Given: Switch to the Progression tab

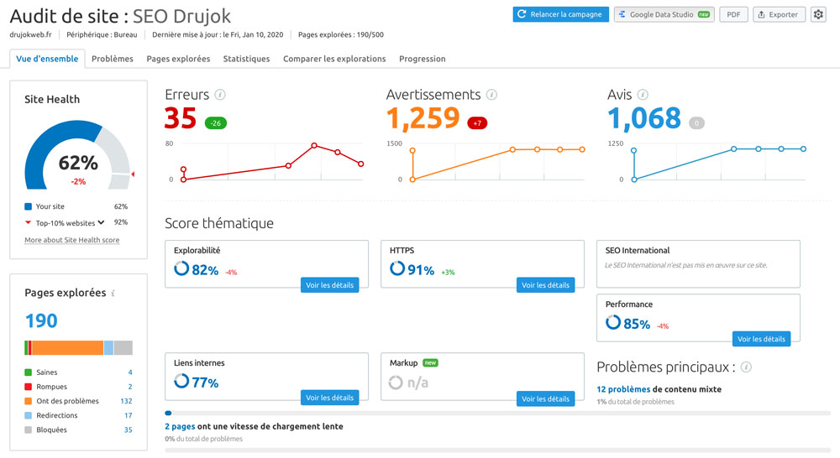Looking at the screenshot, I should tap(423, 59).
